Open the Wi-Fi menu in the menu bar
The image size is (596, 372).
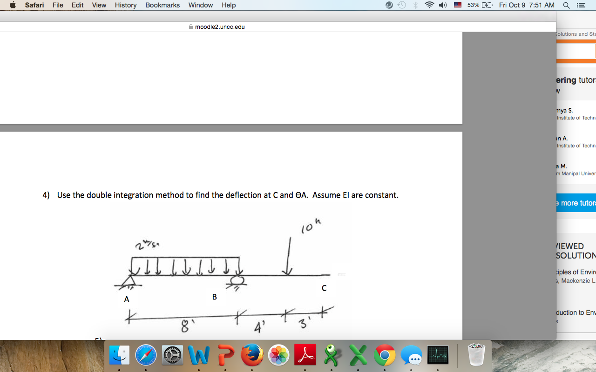(429, 5)
